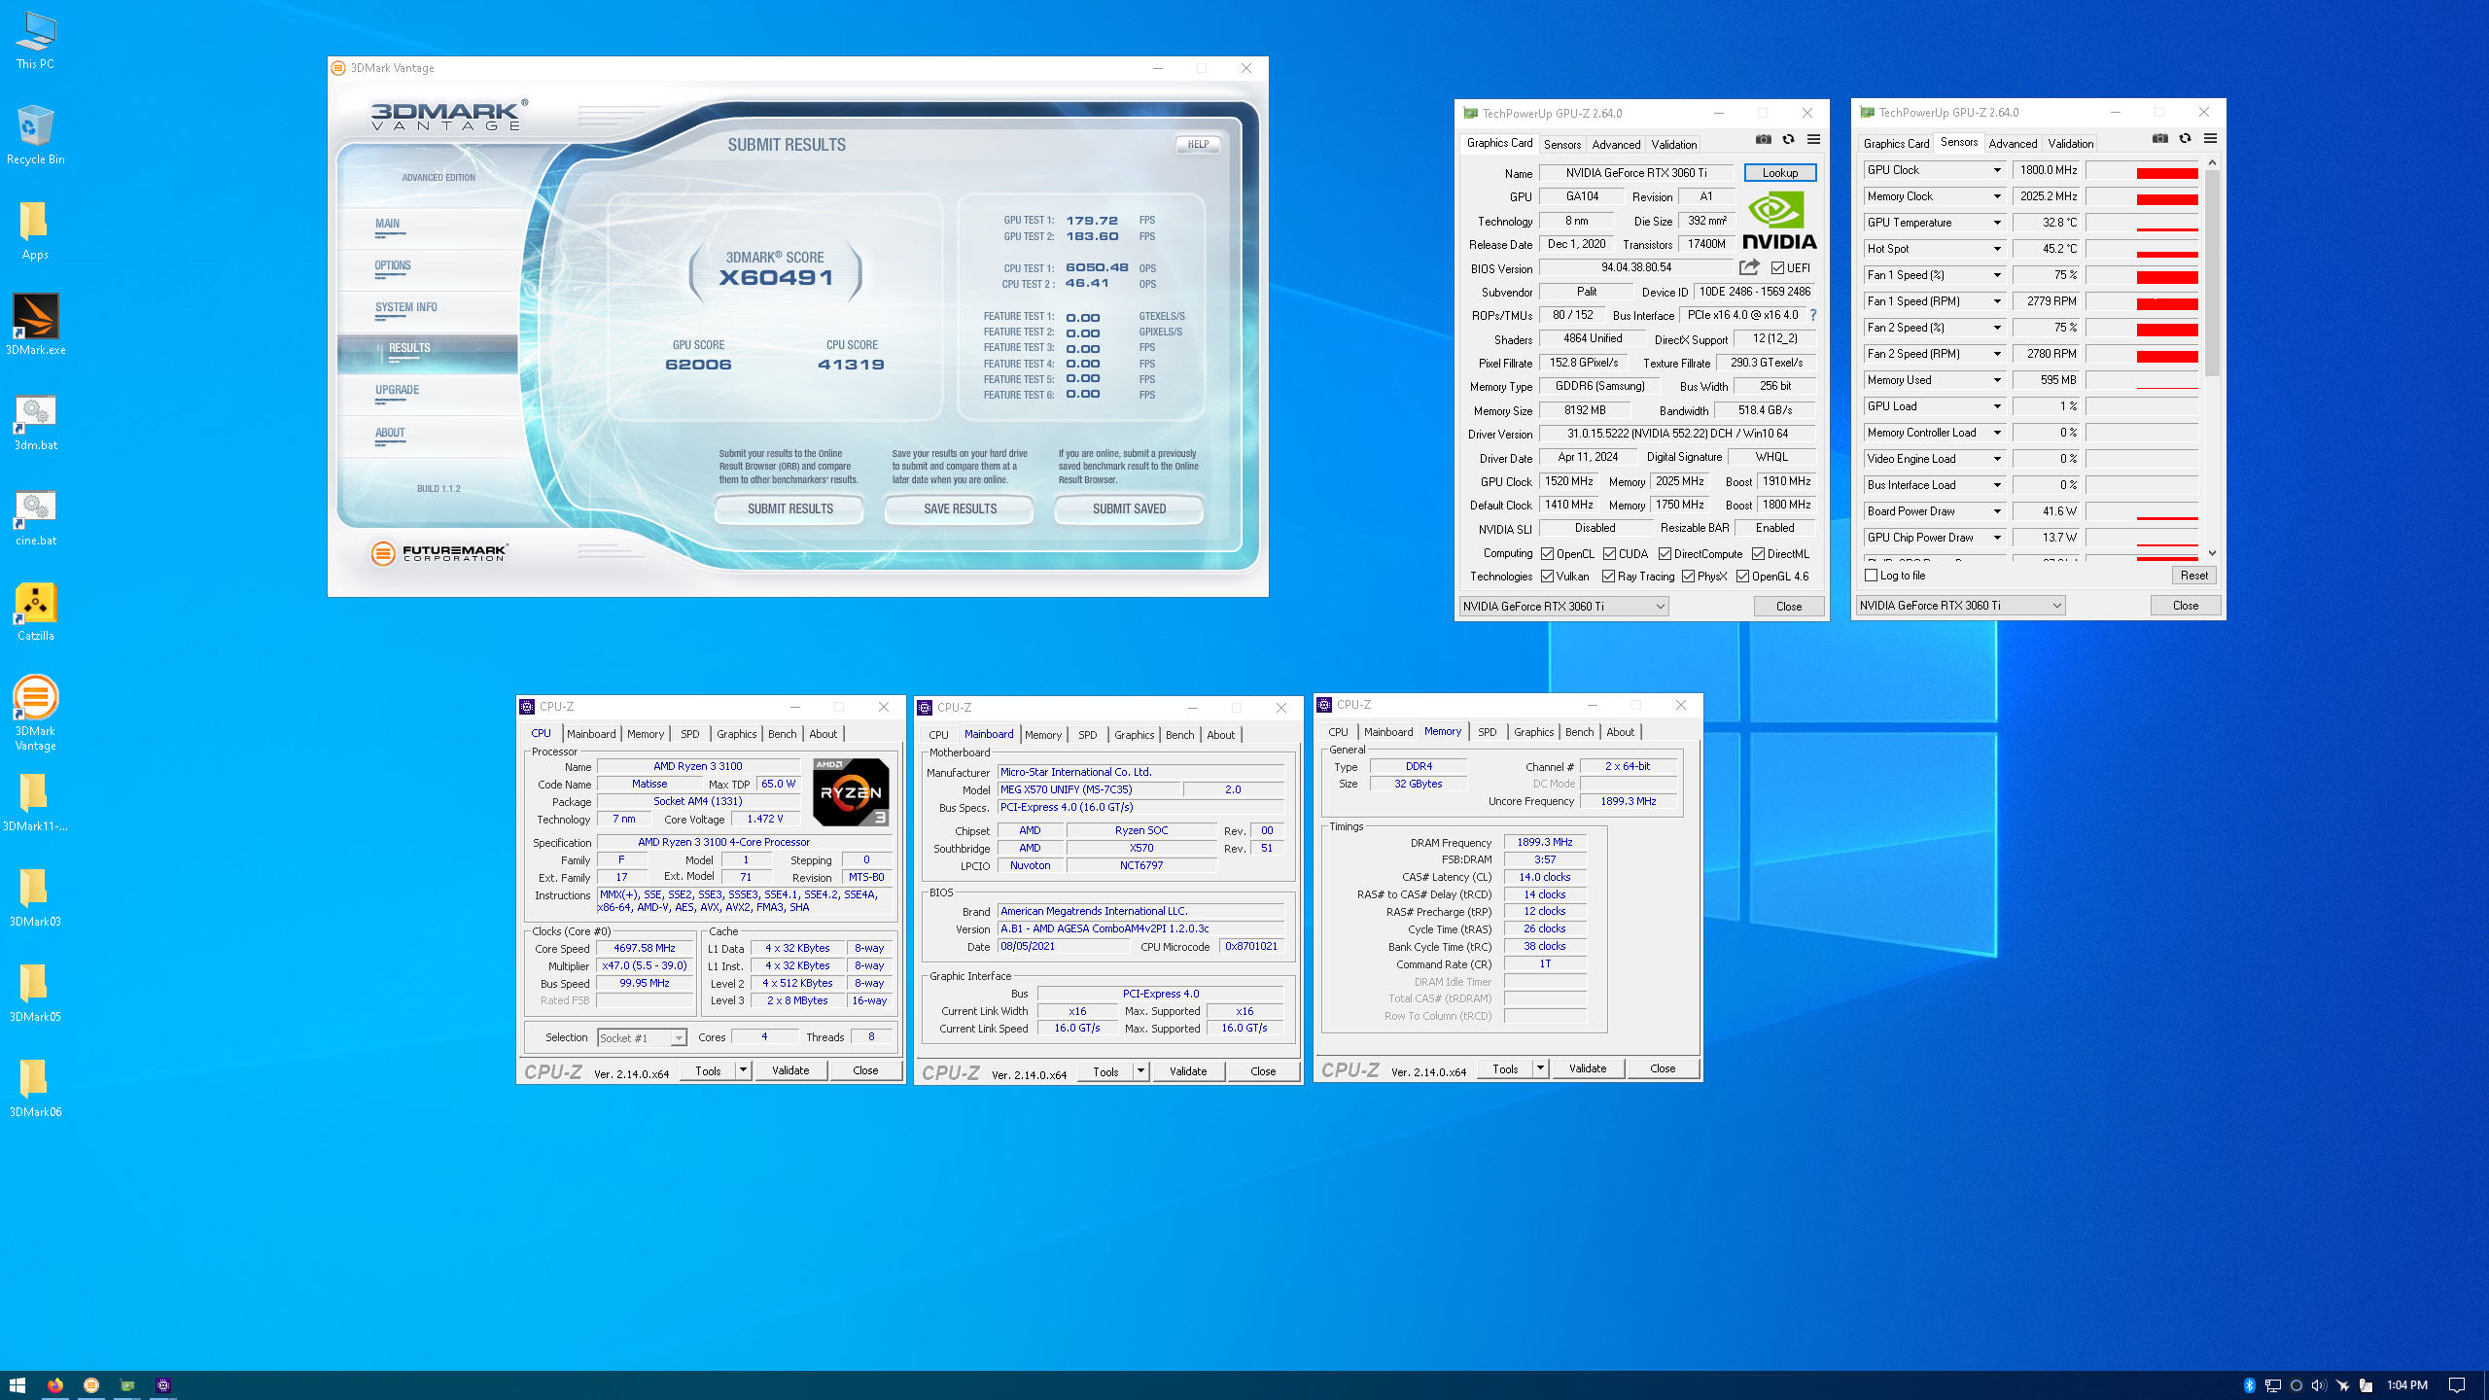Click the HELP button in 3DMark Vantage
Image resolution: width=2489 pixels, height=1400 pixels.
(x=1198, y=144)
